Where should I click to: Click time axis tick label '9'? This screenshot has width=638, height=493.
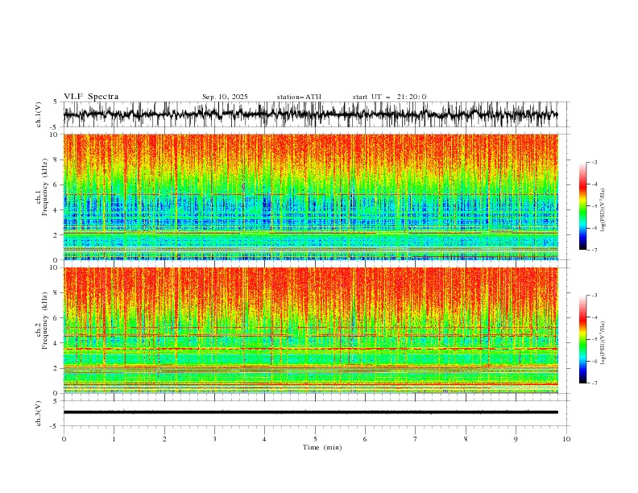[516, 439]
